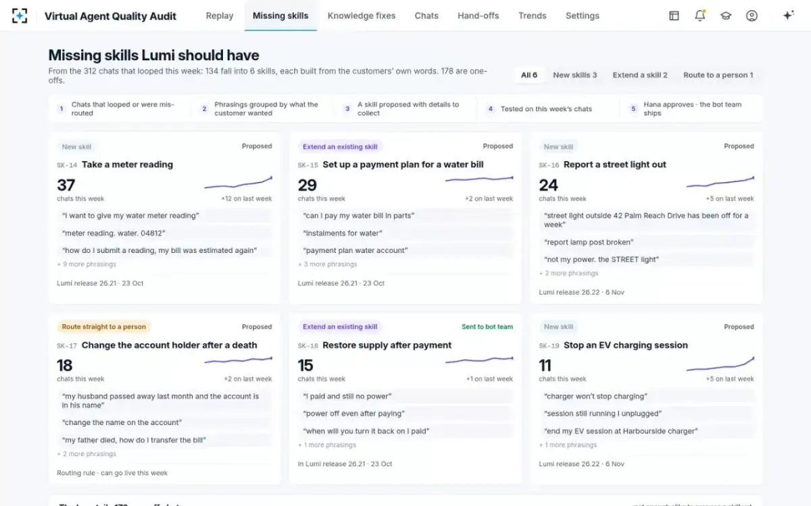Open Take a meter reading card title

tap(127, 165)
